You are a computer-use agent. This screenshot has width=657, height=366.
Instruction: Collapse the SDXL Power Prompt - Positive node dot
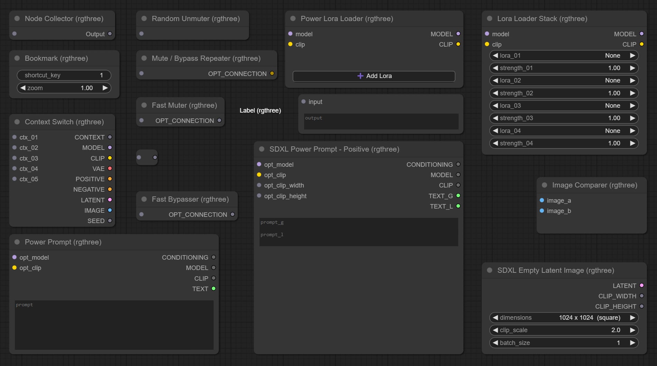262,149
